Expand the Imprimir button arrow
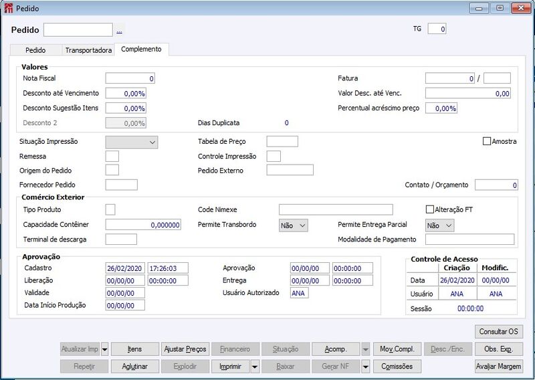Image resolution: width=535 pixels, height=380 pixels. point(255,367)
